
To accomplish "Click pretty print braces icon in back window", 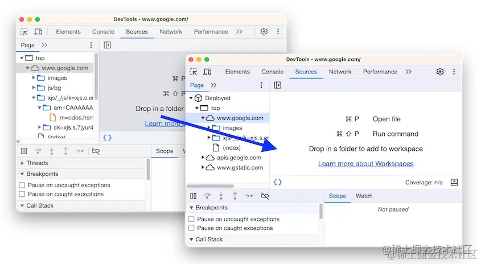I will point(108,138).
